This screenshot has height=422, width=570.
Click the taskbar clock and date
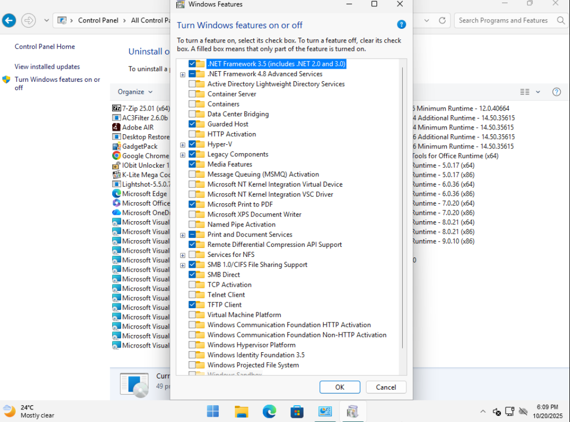coord(547,412)
